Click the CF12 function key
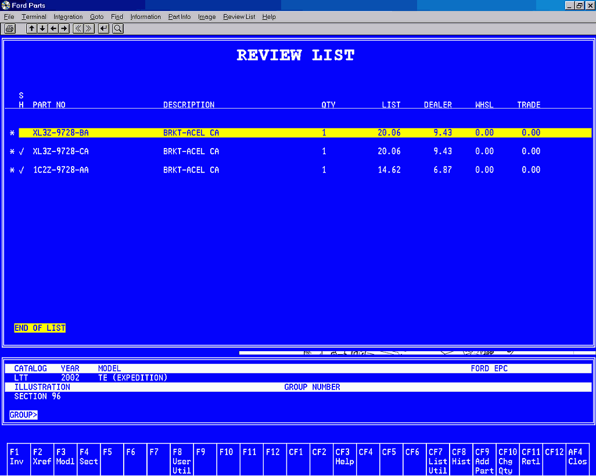596x476 pixels. click(554, 459)
